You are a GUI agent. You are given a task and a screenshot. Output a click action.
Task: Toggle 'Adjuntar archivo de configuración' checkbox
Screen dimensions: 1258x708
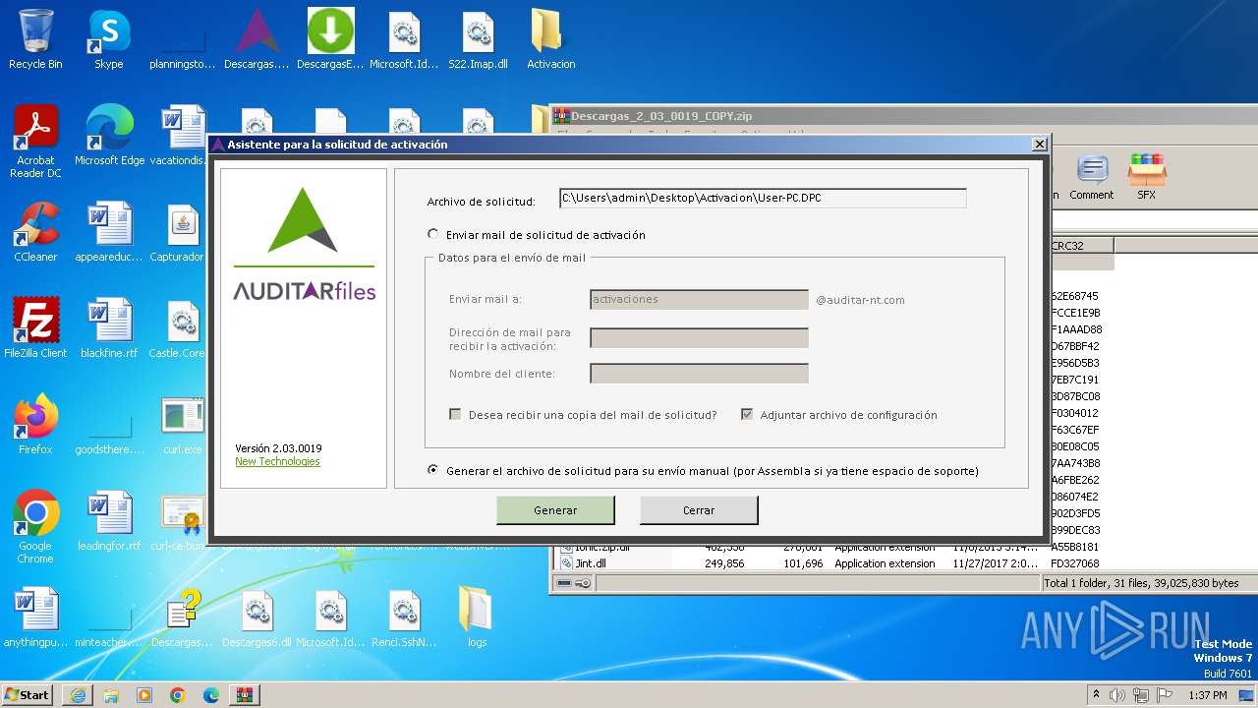tap(747, 415)
